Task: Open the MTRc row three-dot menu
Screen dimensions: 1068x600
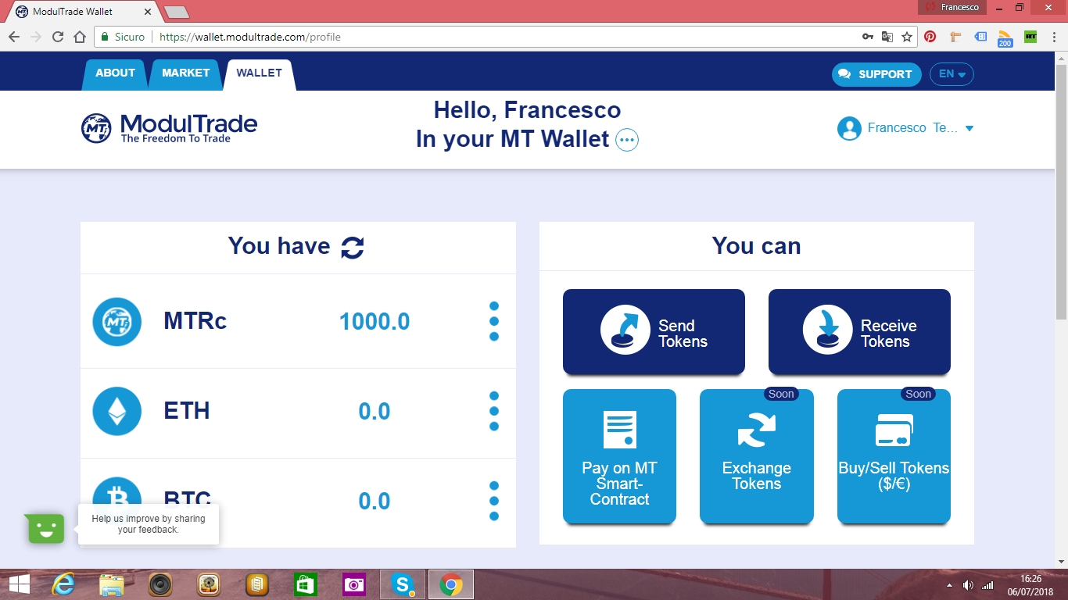Action: click(x=494, y=321)
